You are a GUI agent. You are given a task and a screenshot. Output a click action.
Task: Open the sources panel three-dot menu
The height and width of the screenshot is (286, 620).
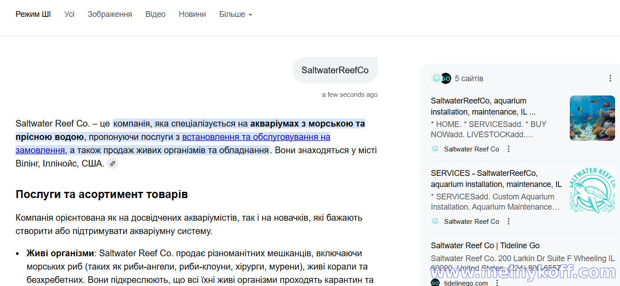coord(610,79)
